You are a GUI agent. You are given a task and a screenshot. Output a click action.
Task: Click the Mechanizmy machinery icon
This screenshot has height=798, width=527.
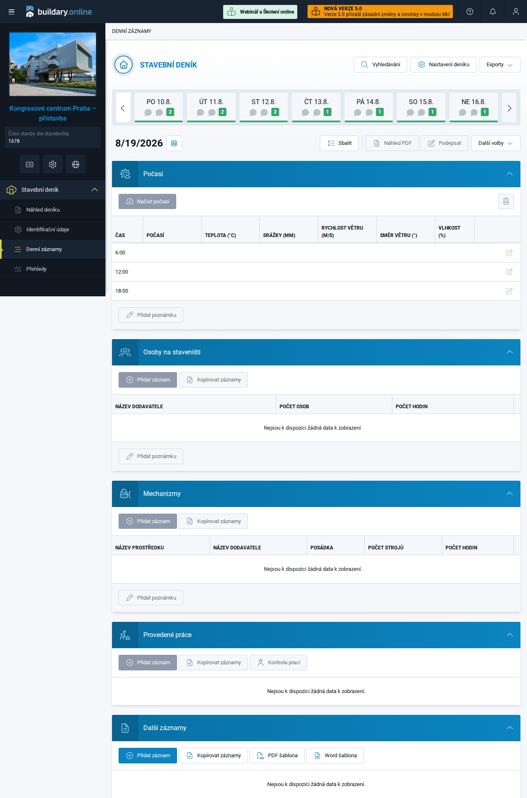(x=125, y=494)
